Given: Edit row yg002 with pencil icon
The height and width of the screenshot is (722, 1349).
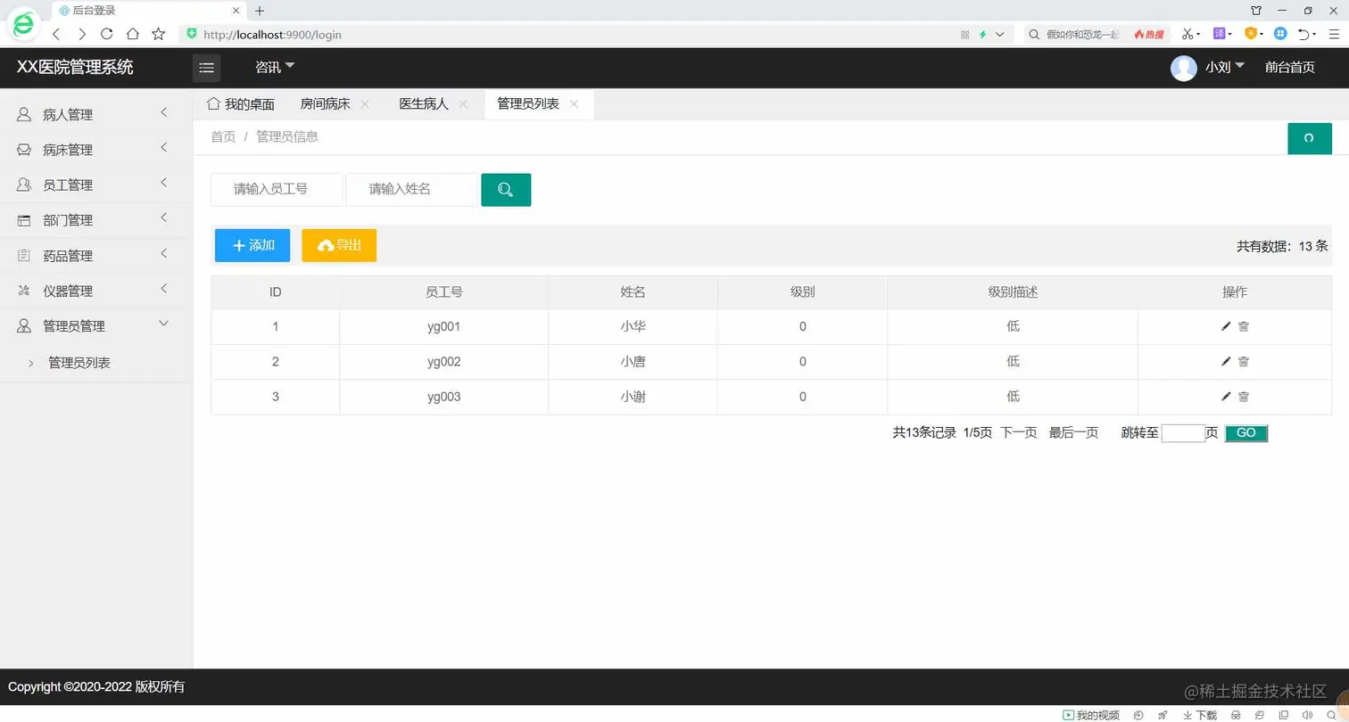Looking at the screenshot, I should [x=1226, y=361].
